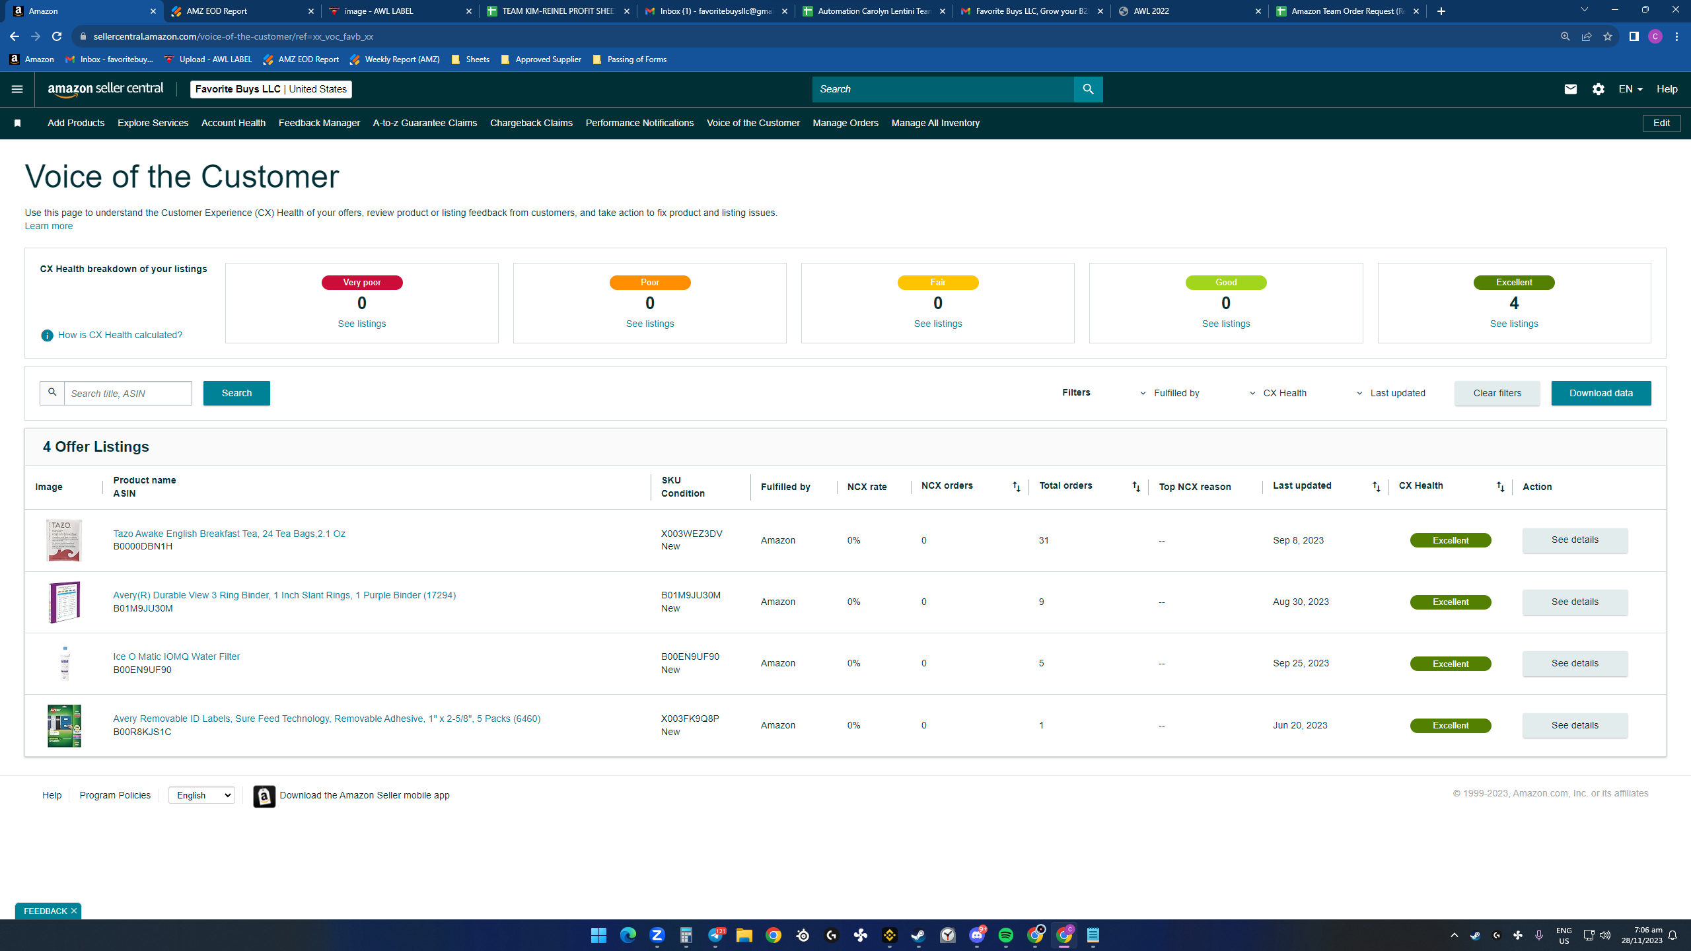Expand the CX Health filter dropdown

point(1285,393)
